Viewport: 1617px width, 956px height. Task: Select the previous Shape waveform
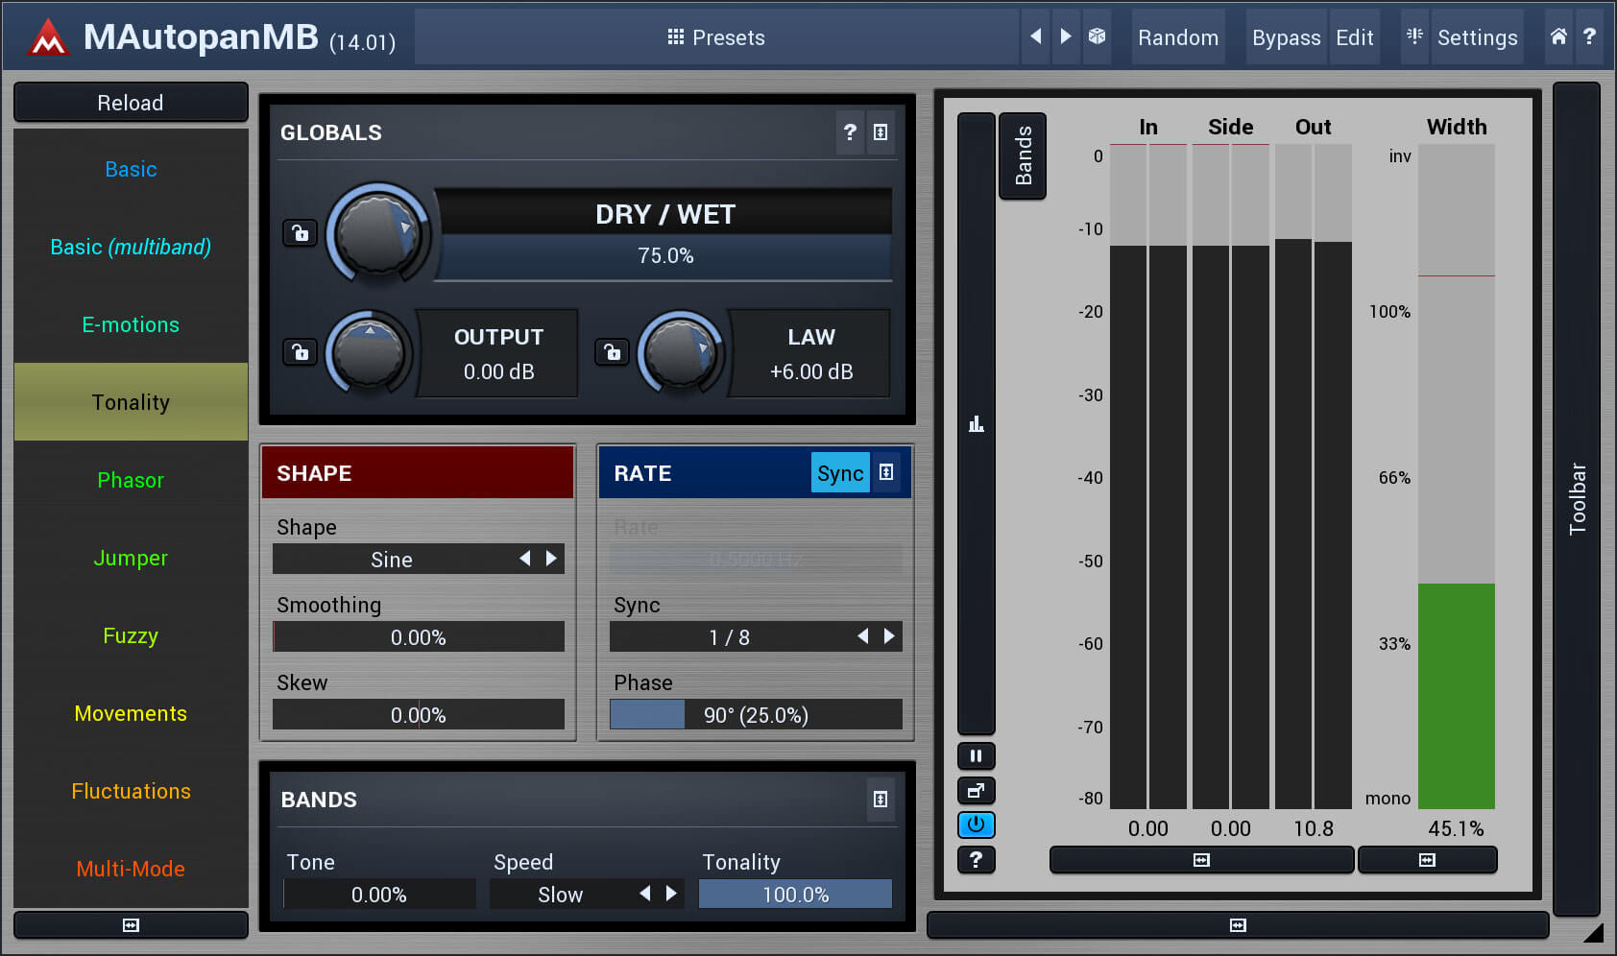click(525, 559)
